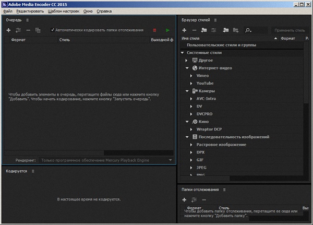Collapse the Кино category
The image size is (313, 225).
[x=187, y=122]
